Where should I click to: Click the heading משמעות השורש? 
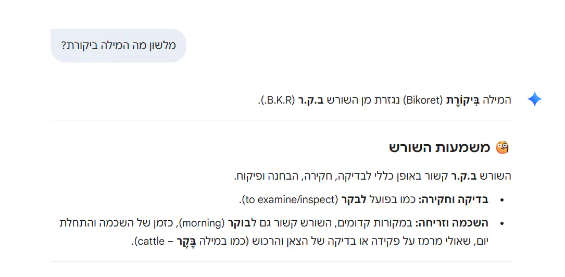[440, 148]
